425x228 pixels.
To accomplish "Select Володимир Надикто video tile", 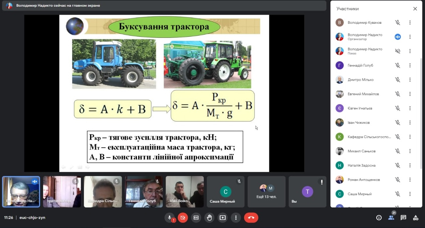I will [x=21, y=192].
